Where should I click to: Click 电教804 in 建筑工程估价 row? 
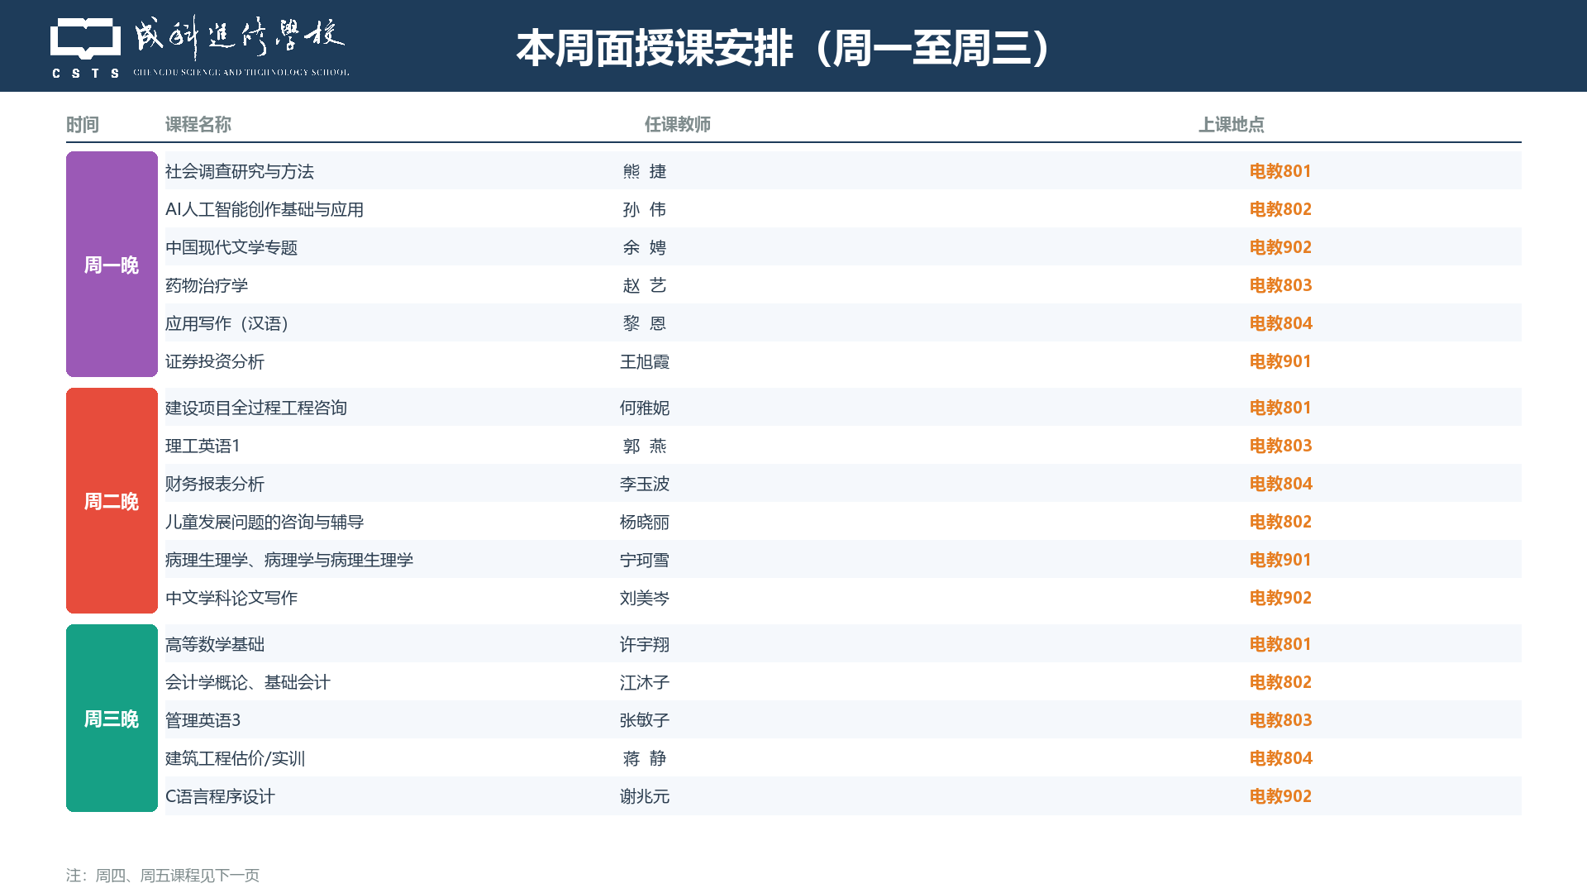[1280, 758]
